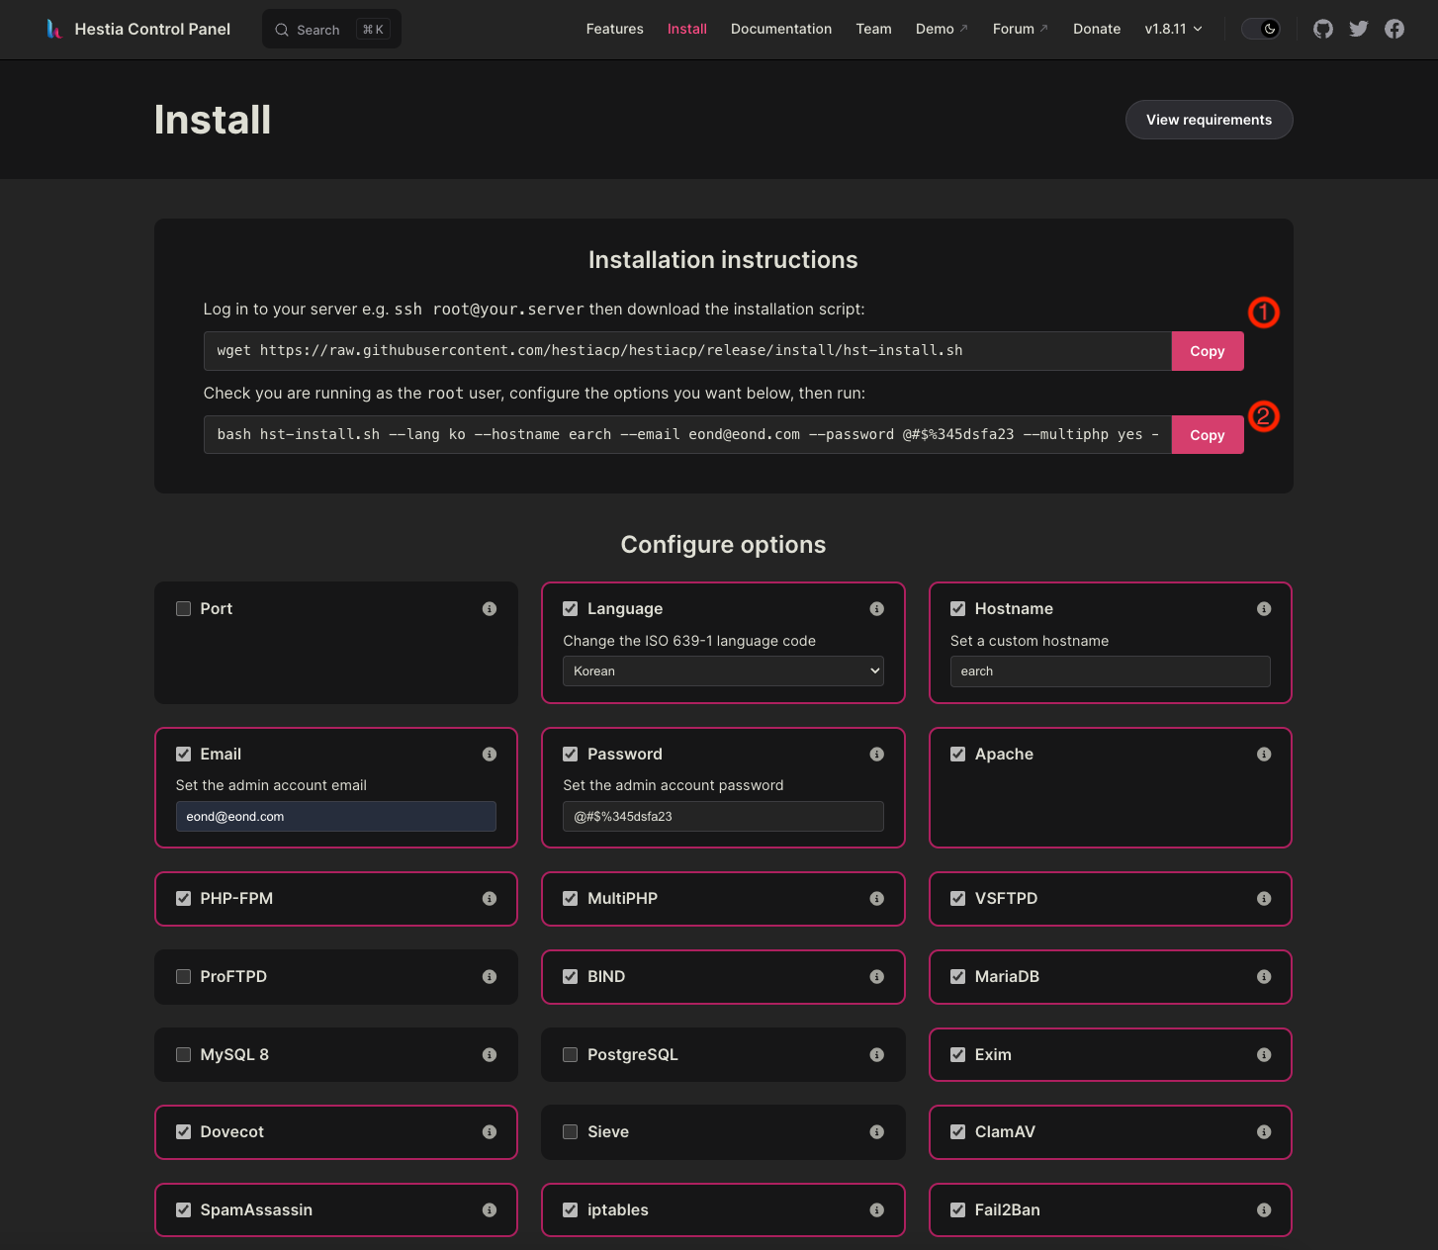Show info for the BIND option
1438x1250 pixels.
(876, 976)
